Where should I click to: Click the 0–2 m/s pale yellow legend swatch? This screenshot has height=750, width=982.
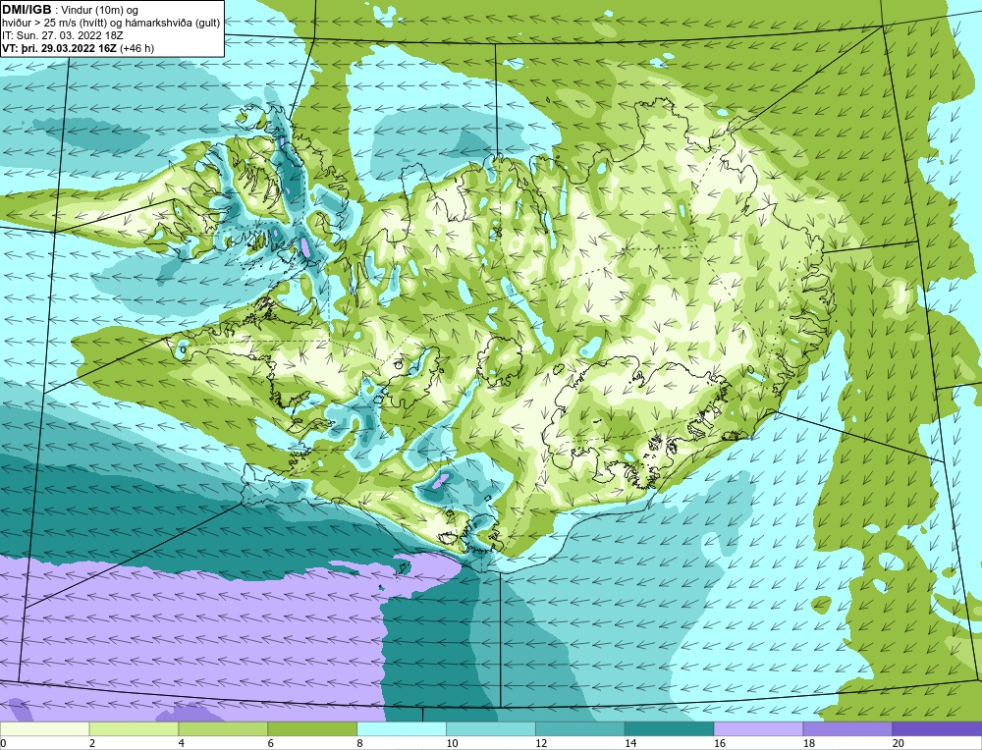[44, 728]
